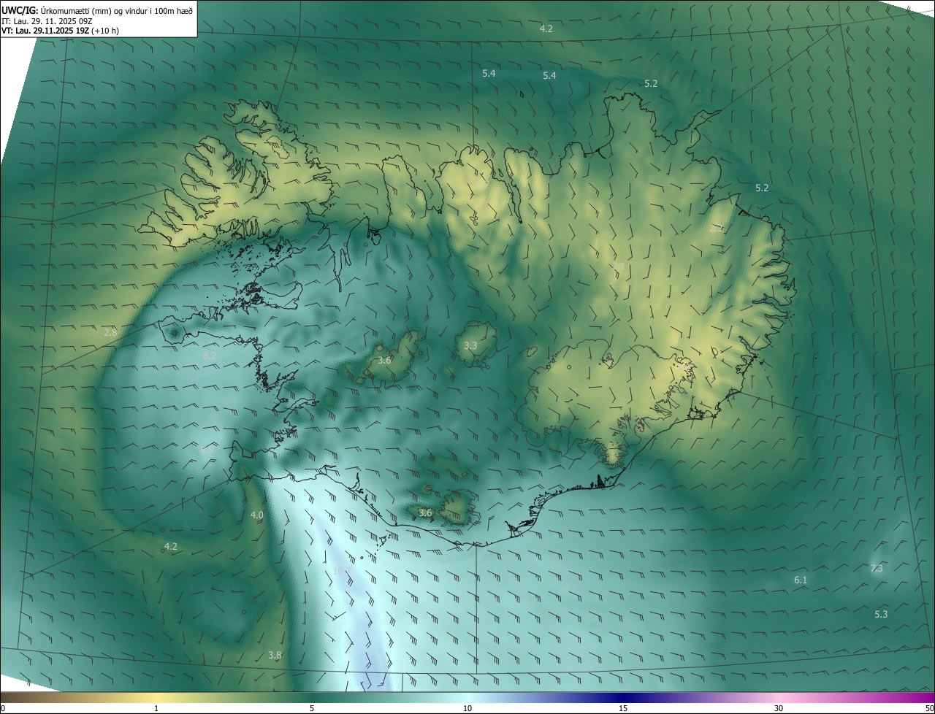Screen dimensions: 935x714
Task: Click the 30 tick on the color scale
Action: [779, 708]
